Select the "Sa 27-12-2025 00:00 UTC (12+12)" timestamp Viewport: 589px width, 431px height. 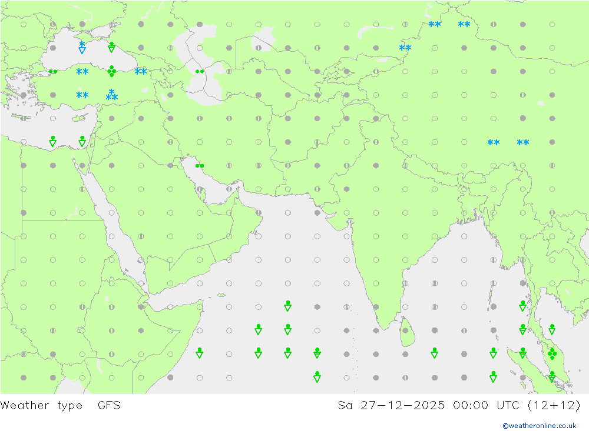tap(459, 406)
